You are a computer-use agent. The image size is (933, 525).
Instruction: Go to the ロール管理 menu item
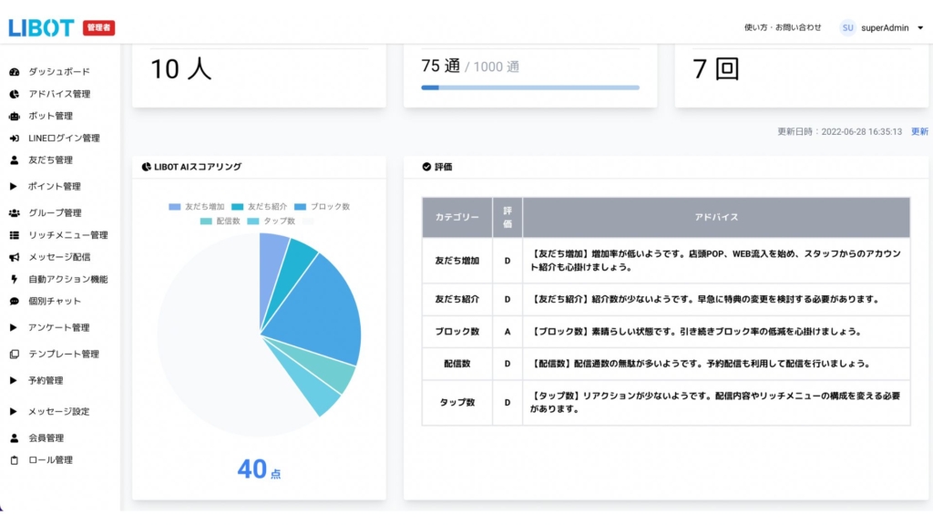[x=50, y=460]
